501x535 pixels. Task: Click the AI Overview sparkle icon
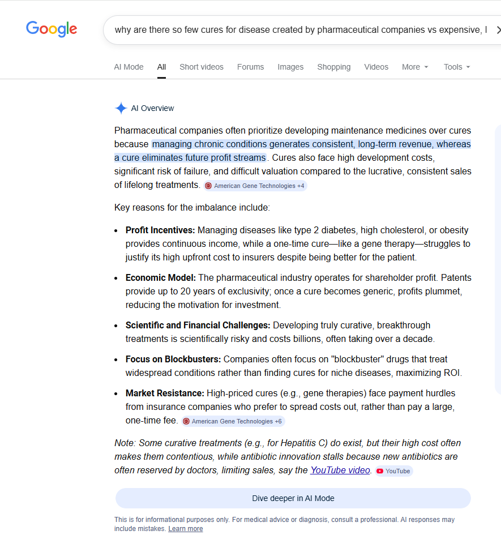pos(121,108)
